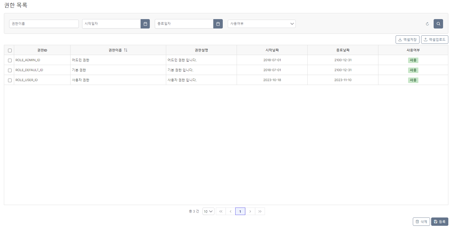Click the 엑셀업로드 button

tap(434, 40)
